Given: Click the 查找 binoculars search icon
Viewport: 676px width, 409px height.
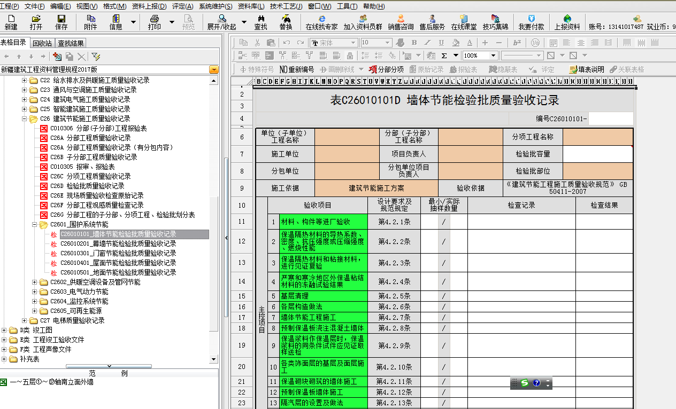Looking at the screenshot, I should pyautogui.click(x=260, y=22).
